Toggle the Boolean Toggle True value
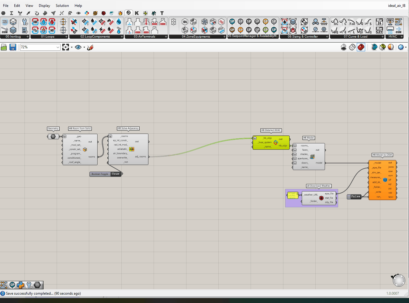 [115, 174]
